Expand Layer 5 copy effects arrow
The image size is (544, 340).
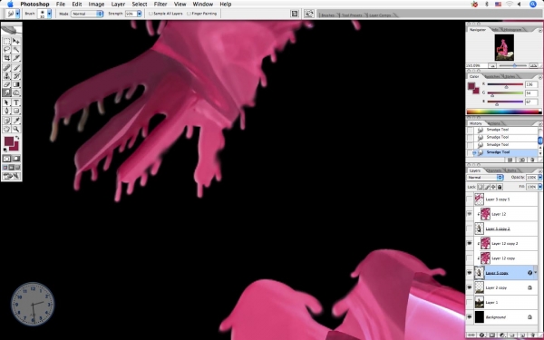[535, 273]
